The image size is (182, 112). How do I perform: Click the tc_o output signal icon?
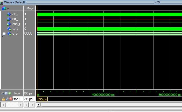[x=9, y=29]
